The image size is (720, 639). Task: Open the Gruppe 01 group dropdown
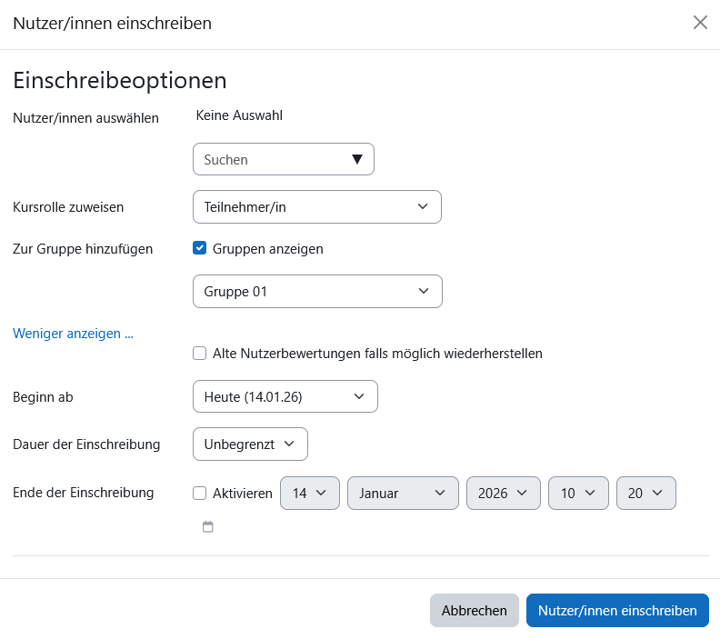(317, 292)
